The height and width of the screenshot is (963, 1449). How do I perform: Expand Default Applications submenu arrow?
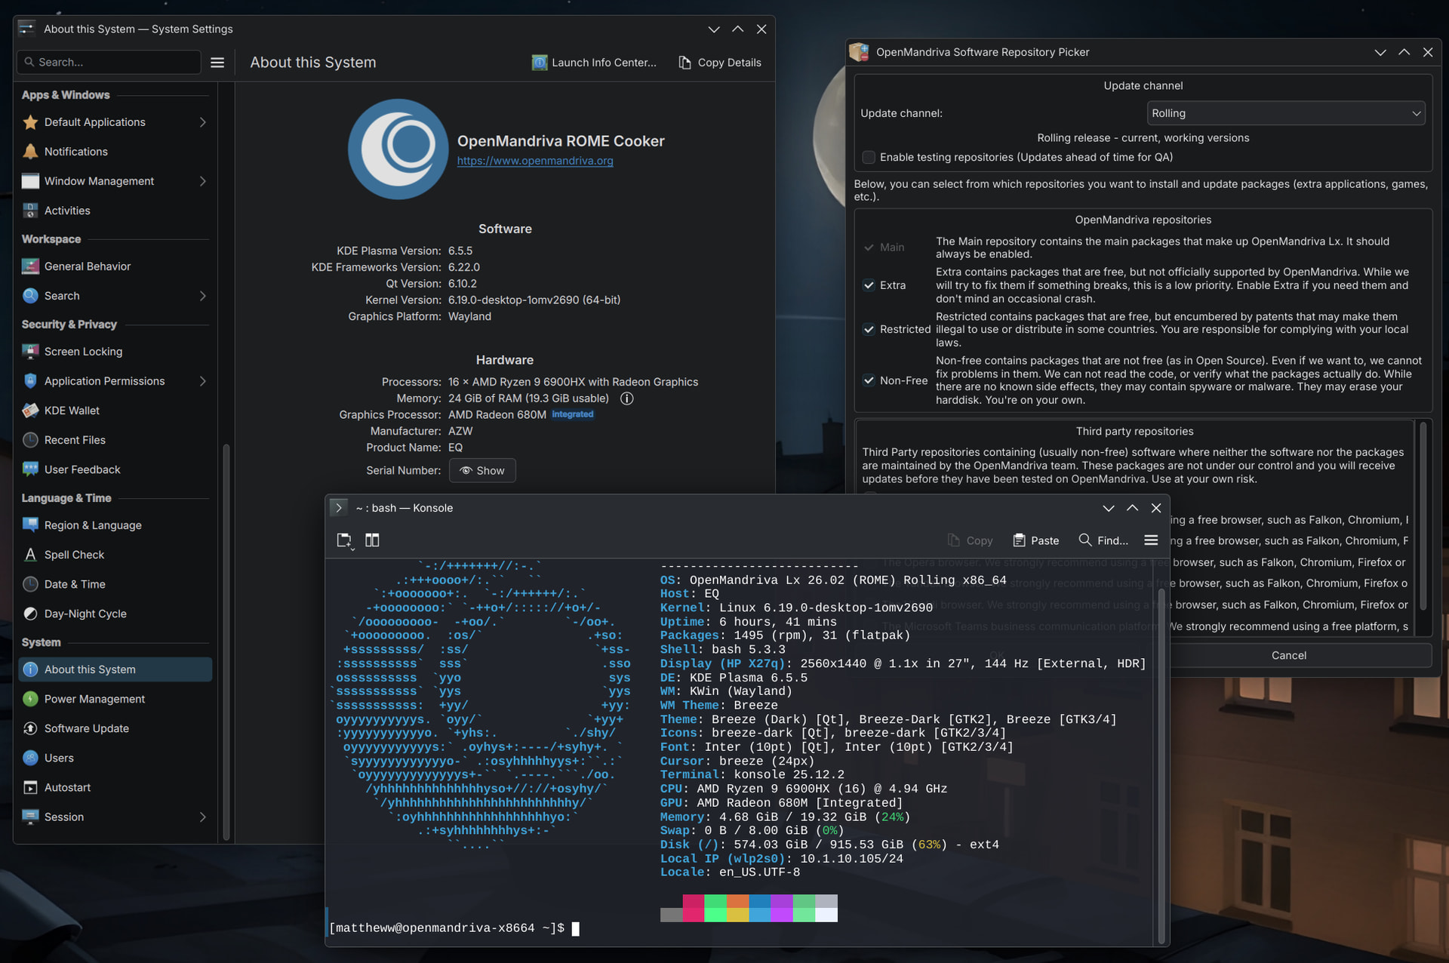click(202, 122)
